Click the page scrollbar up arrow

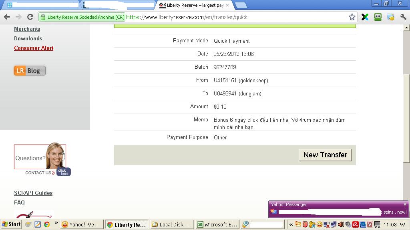[x=406, y=28]
